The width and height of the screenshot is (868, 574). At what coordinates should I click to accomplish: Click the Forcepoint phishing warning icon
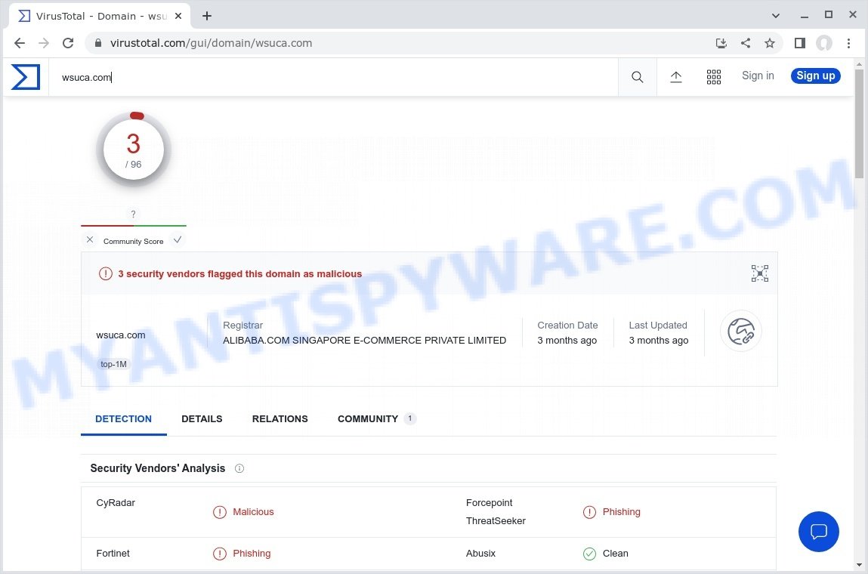tap(589, 512)
